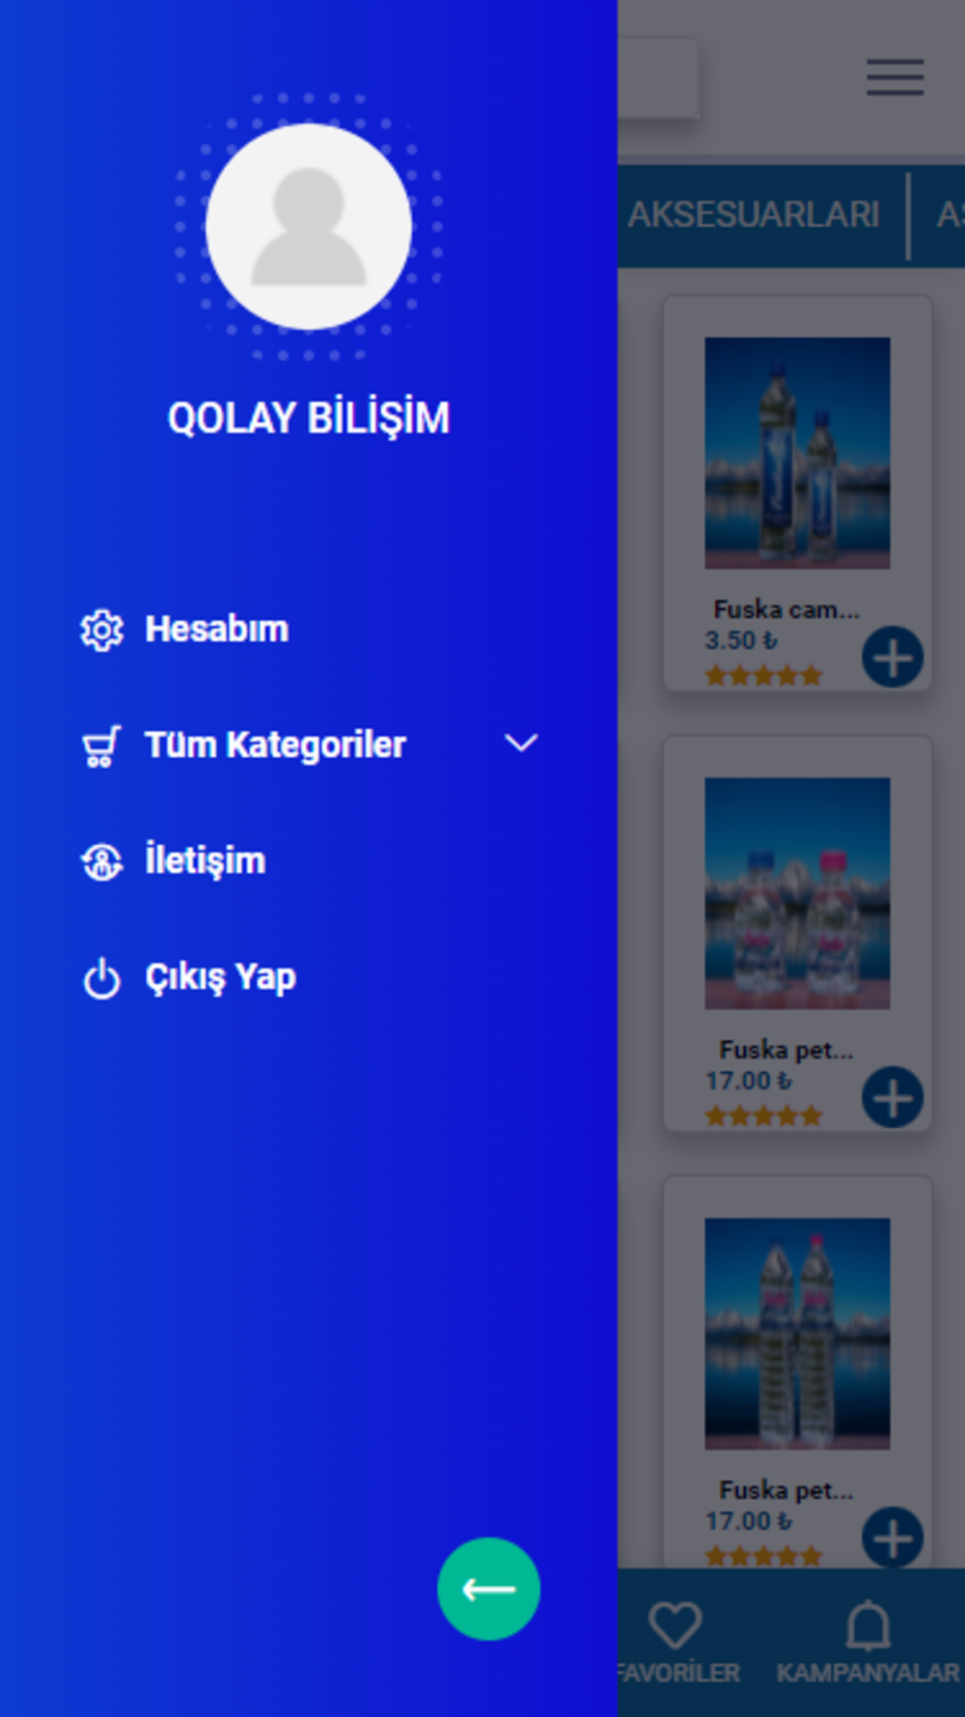Viewport: 965px width, 1717px height.
Task: Rate Fuska cam product via star rating
Action: pyautogui.click(x=762, y=676)
